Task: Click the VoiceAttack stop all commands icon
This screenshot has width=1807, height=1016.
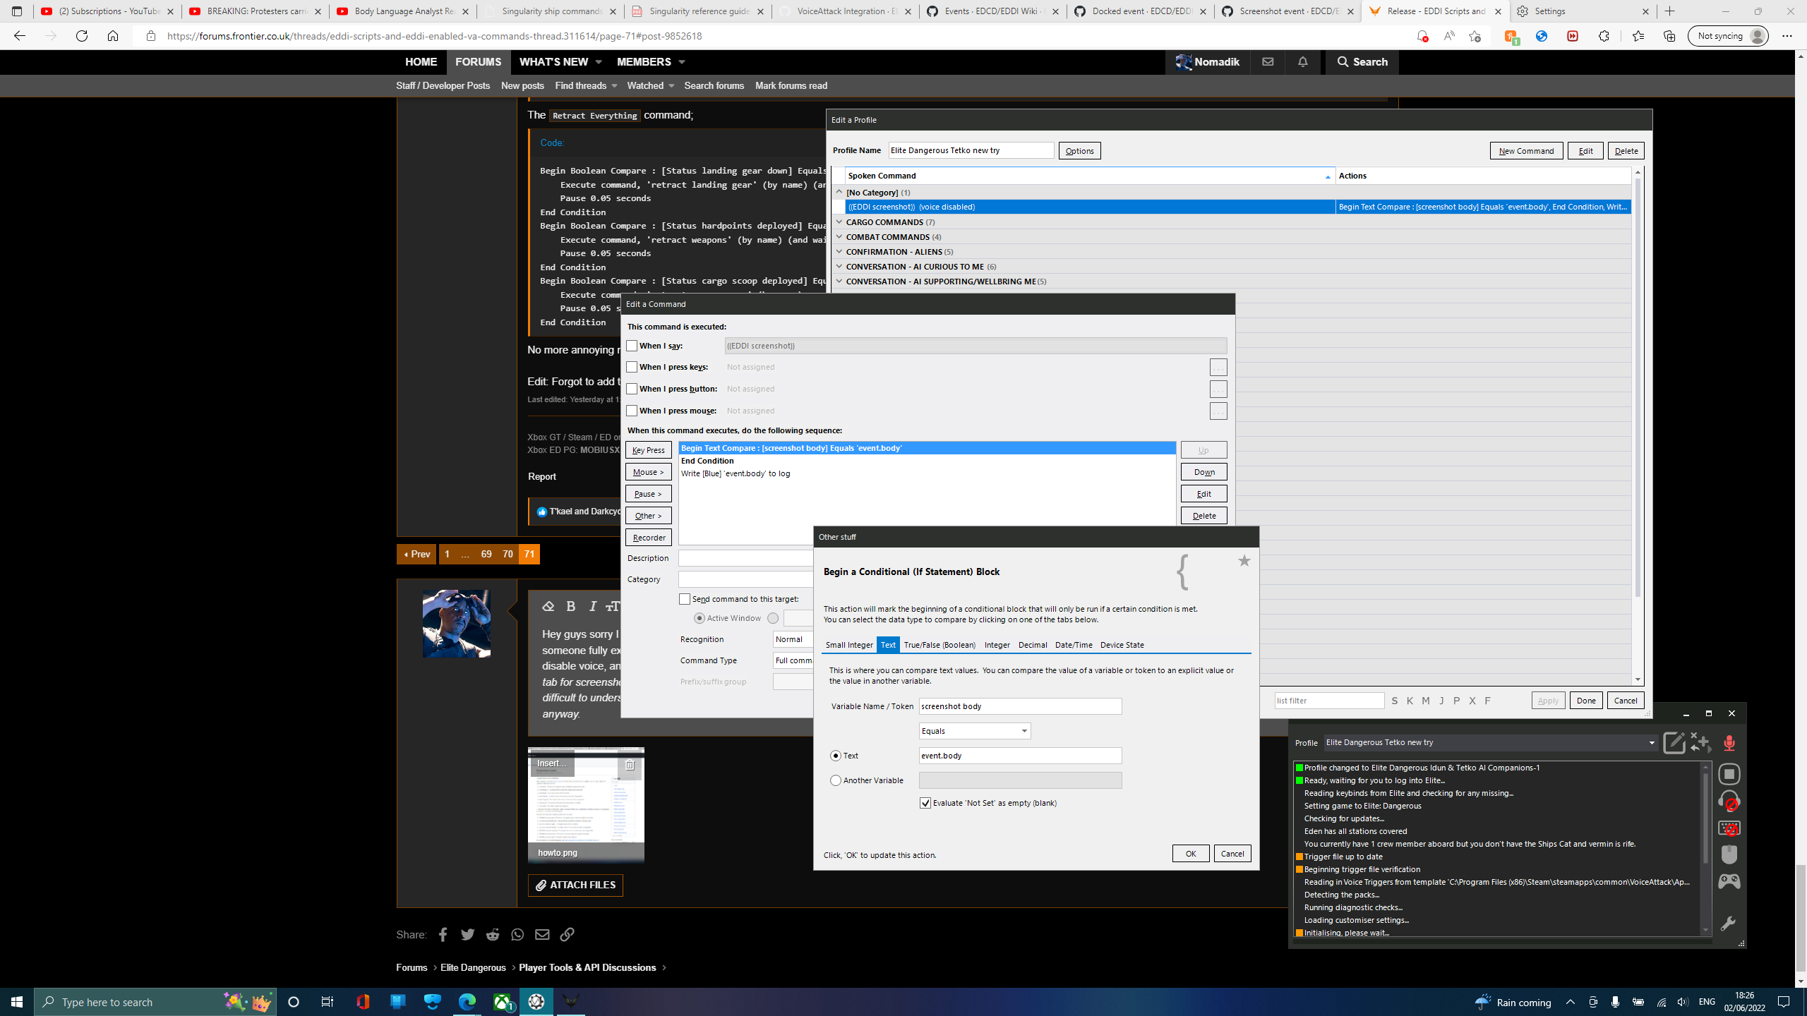Action: point(1729,774)
